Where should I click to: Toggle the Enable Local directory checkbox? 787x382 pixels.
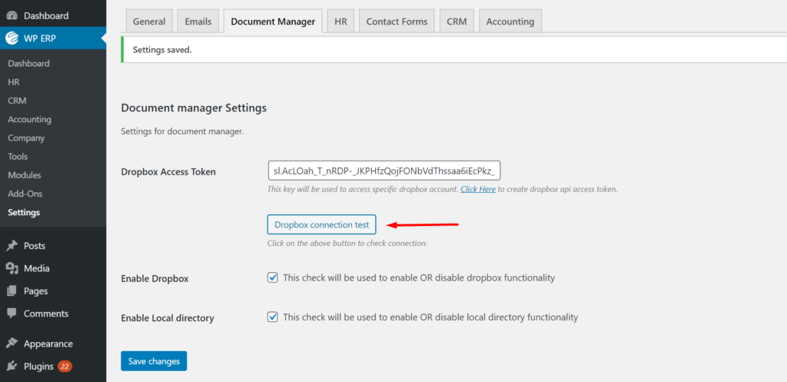click(273, 317)
